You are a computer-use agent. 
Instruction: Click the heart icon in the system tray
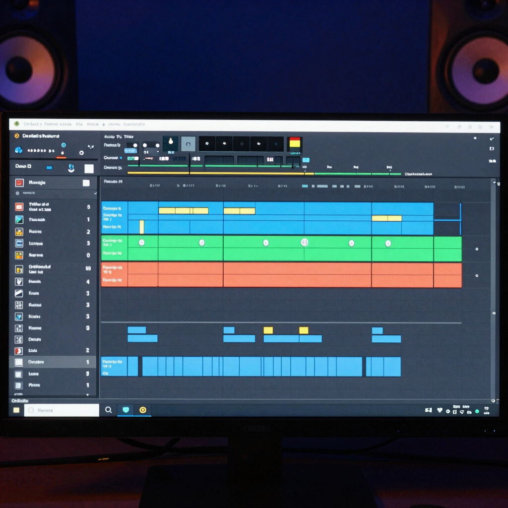point(440,410)
